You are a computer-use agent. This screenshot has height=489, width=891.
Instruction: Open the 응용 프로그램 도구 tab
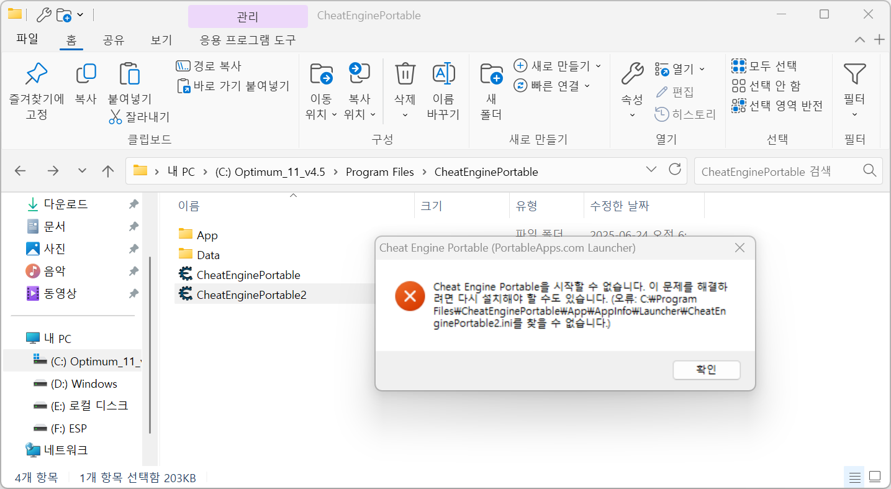coord(248,40)
